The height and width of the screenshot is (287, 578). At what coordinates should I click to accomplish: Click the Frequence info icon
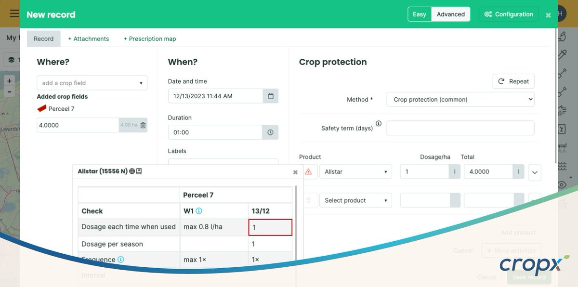(x=121, y=260)
